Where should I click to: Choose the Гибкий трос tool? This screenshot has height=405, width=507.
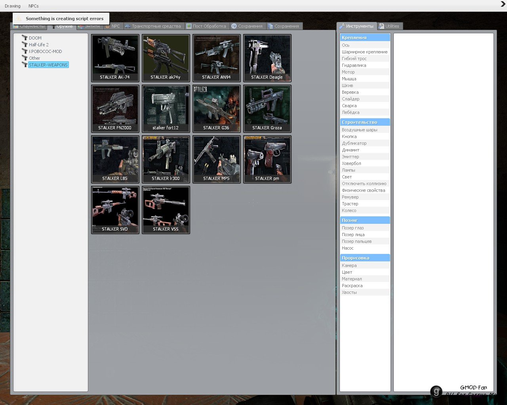(365, 59)
